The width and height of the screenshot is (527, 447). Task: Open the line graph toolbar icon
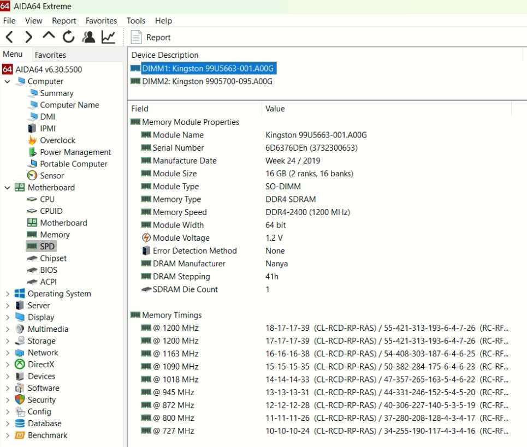coord(108,37)
